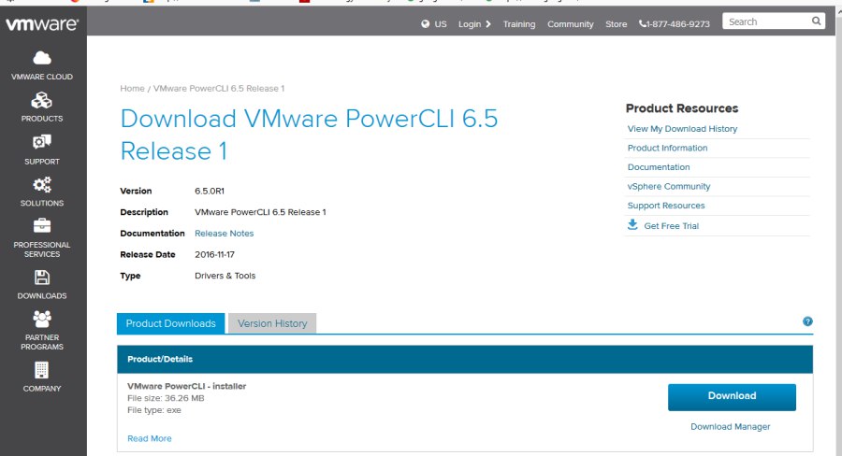Click the breadcrumb VMware PowerCLI 6.5 Release 1
This screenshot has height=456, width=842.
(219, 89)
